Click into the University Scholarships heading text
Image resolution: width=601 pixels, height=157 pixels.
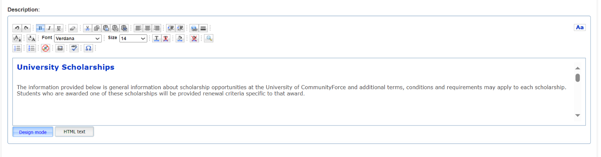pyautogui.click(x=66, y=67)
